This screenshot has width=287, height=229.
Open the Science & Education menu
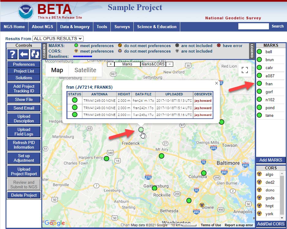click(x=157, y=27)
